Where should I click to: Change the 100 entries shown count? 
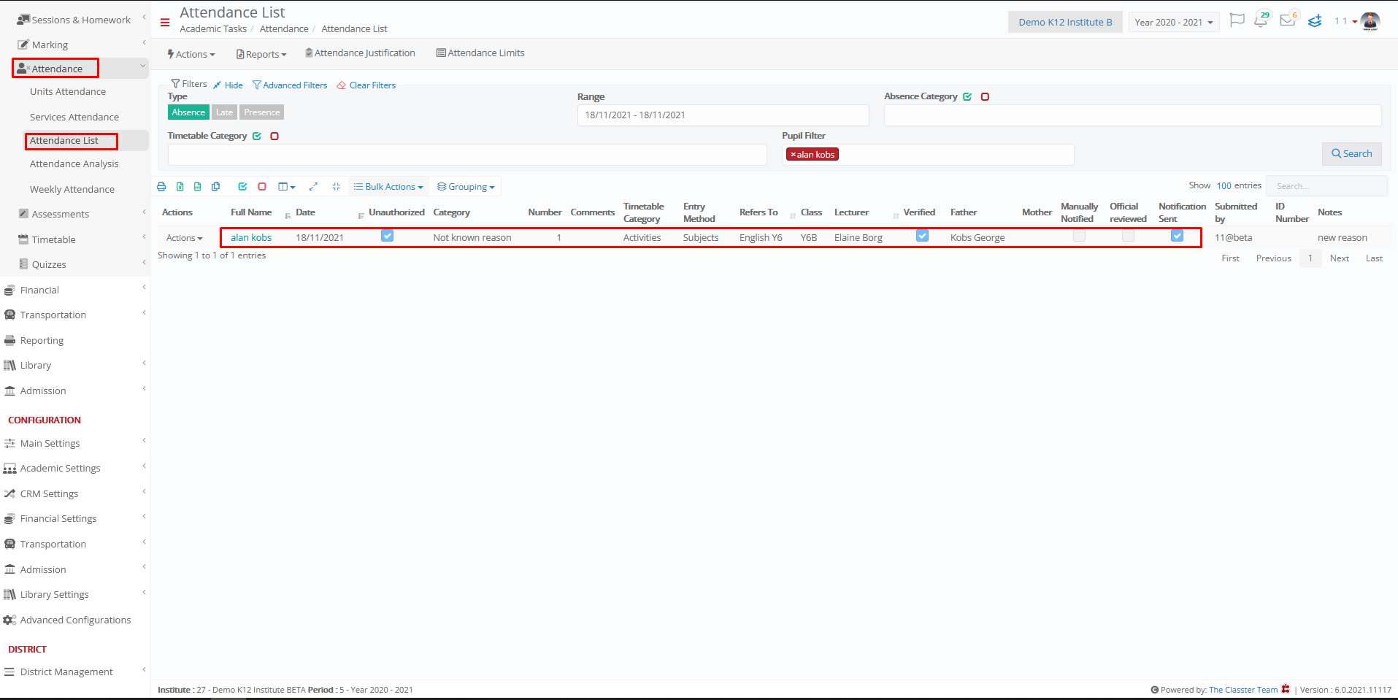(1224, 186)
